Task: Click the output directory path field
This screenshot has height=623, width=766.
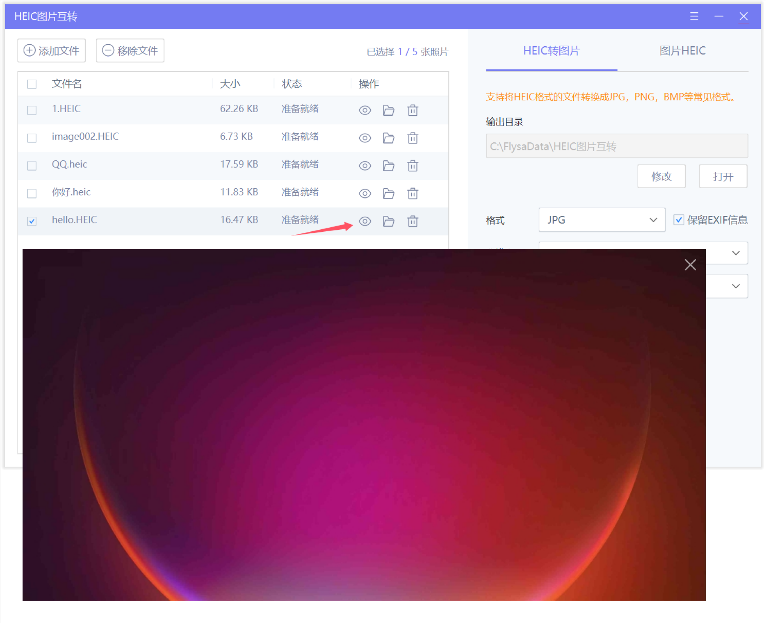Action: pos(617,146)
